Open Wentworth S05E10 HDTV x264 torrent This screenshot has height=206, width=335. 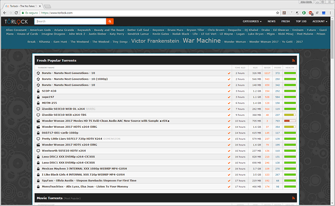[x=64, y=151]
